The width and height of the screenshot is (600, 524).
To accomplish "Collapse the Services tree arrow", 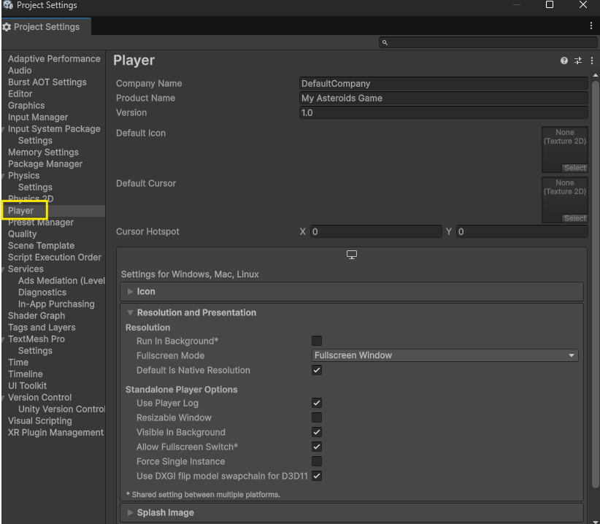I will pos(4,269).
